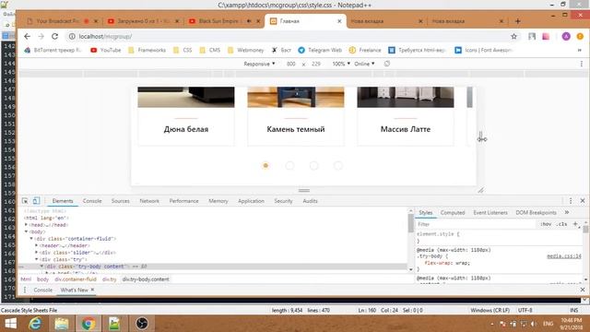Click the rotate viewport icon
Viewport: 590px width, 332px height.
[x=387, y=64]
